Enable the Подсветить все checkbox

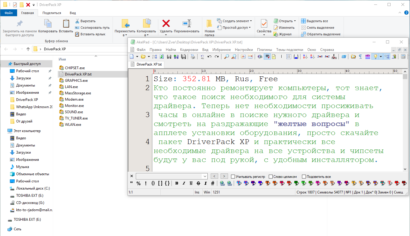tap(304, 177)
